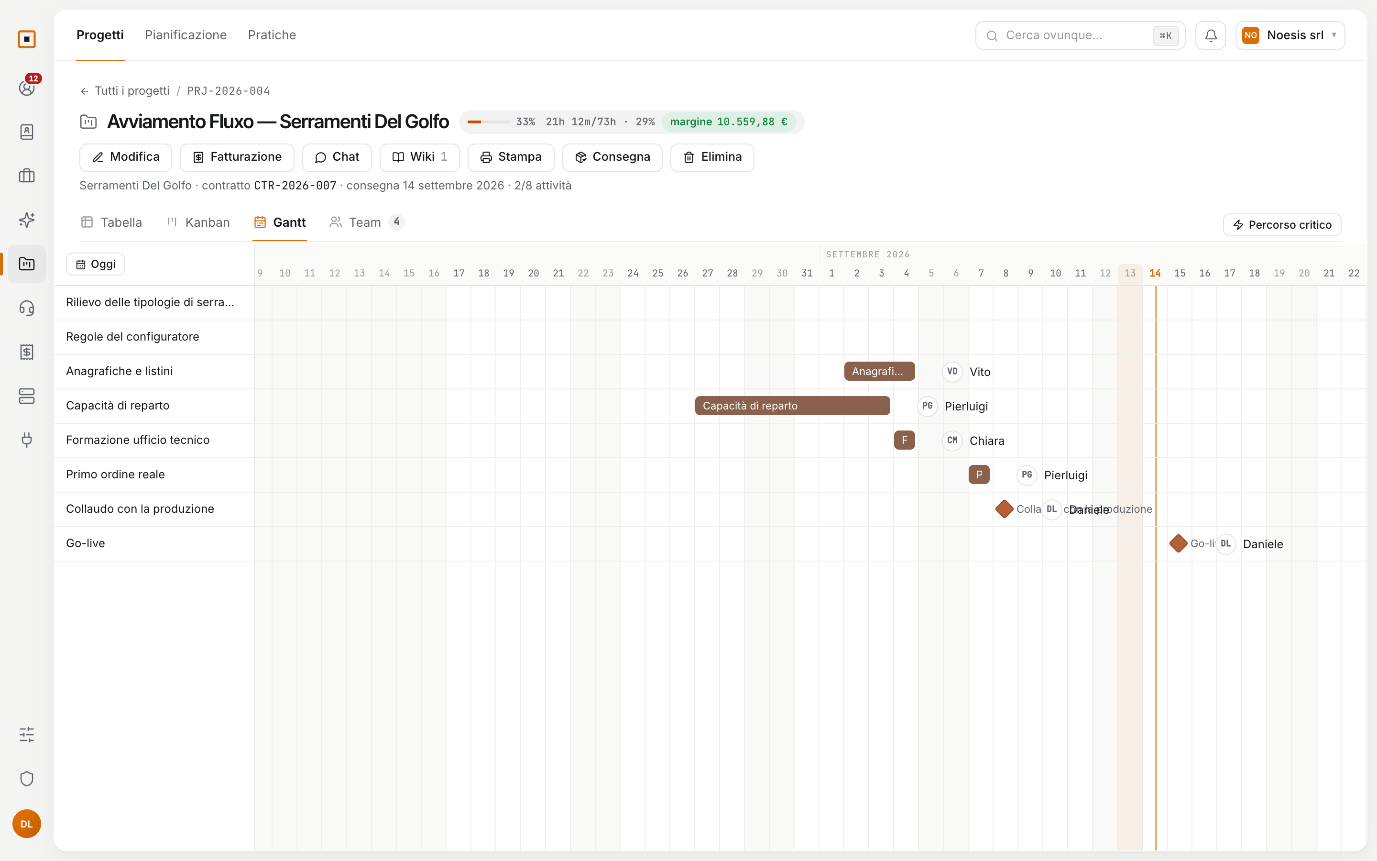Open the notifications bell
The width and height of the screenshot is (1377, 861).
[1210, 35]
